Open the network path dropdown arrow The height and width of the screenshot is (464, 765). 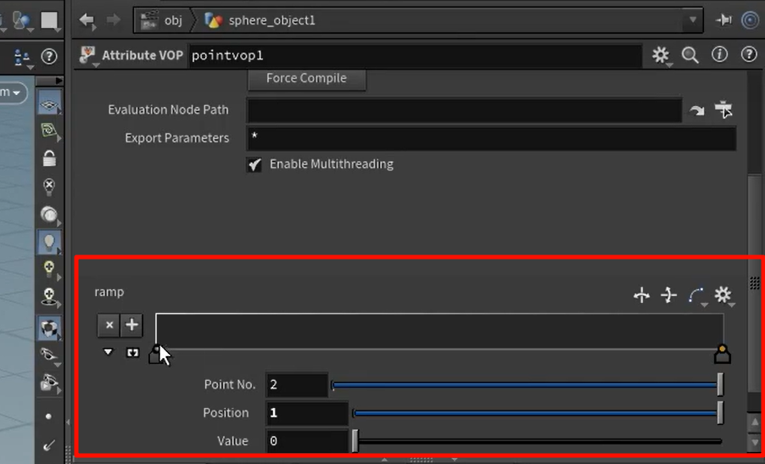(x=693, y=20)
